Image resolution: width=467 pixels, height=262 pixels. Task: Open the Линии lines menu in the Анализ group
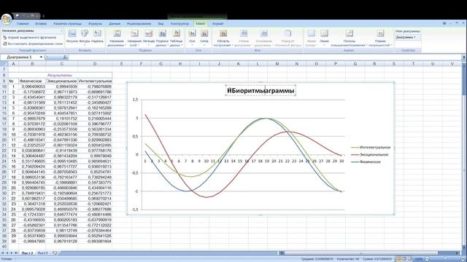coord(324,38)
